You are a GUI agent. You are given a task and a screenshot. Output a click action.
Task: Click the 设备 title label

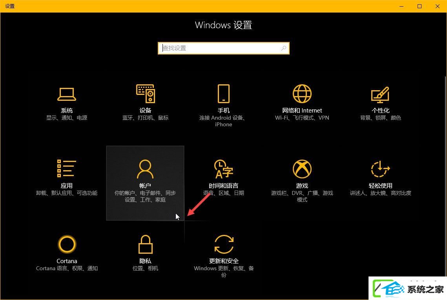(145, 110)
